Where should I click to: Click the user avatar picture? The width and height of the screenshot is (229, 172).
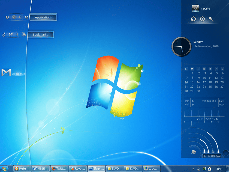[195, 8]
